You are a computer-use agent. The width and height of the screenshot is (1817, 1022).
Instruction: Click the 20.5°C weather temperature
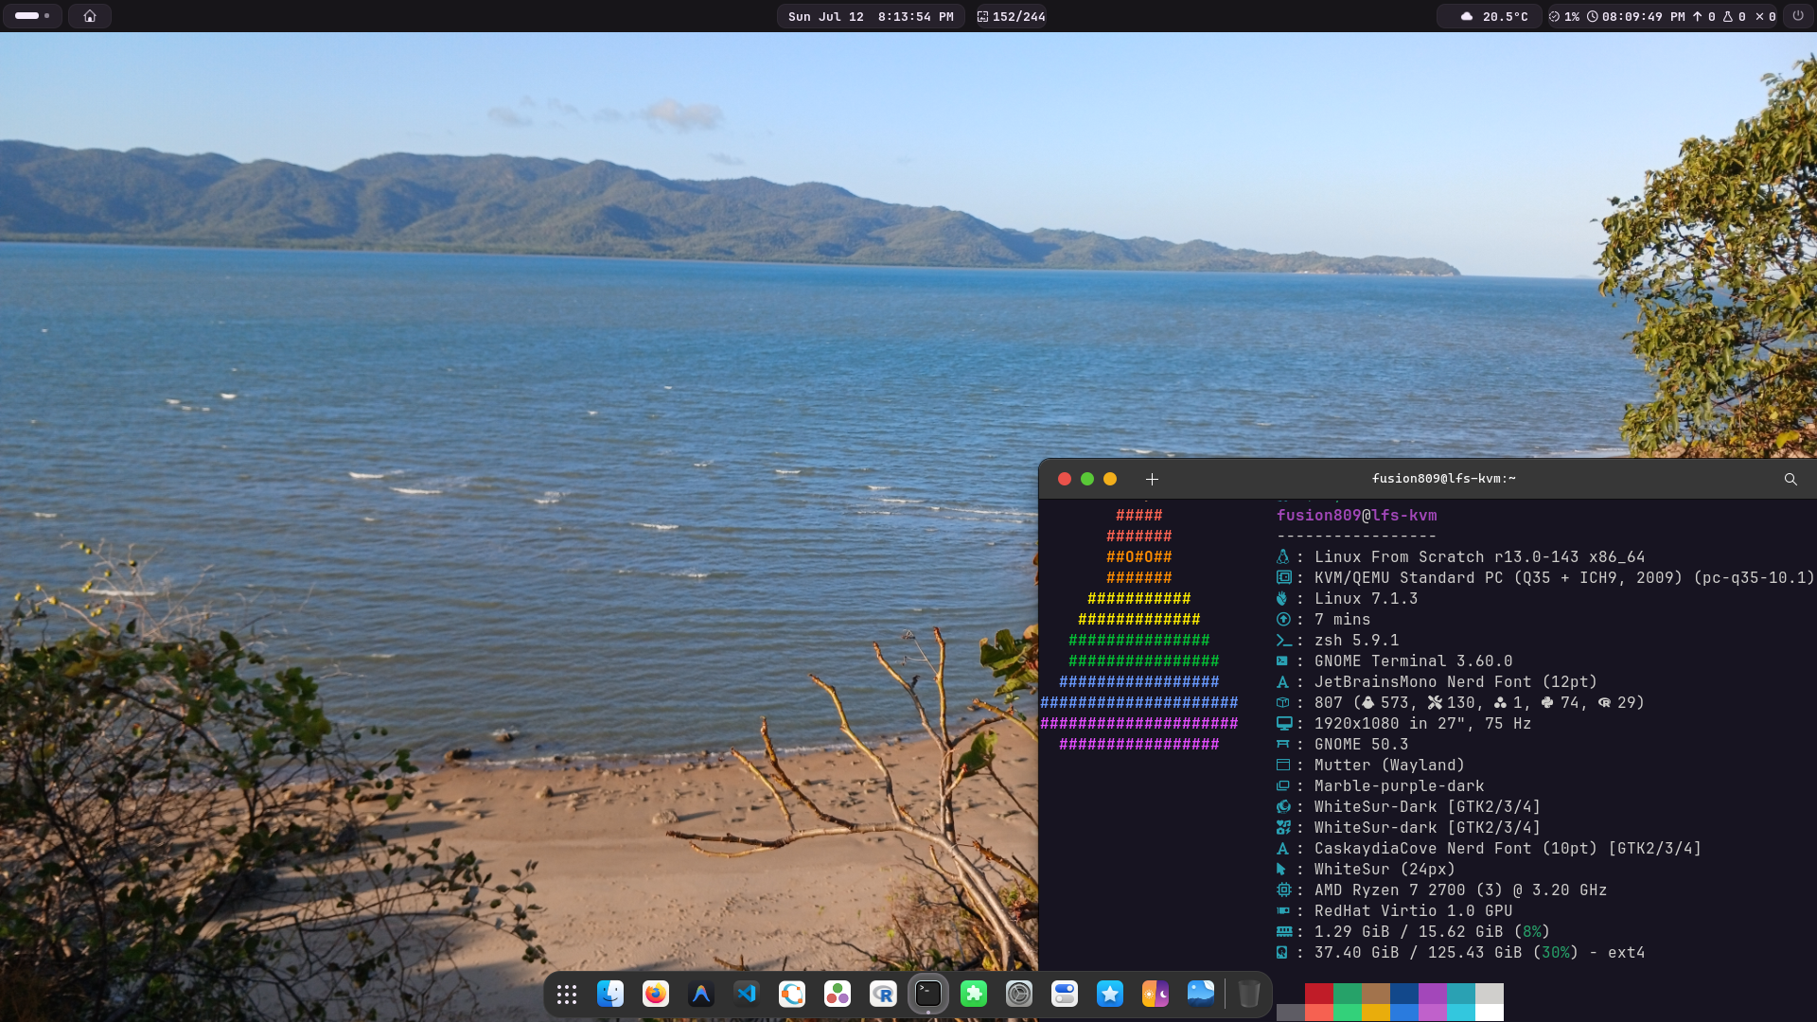pos(1506,17)
